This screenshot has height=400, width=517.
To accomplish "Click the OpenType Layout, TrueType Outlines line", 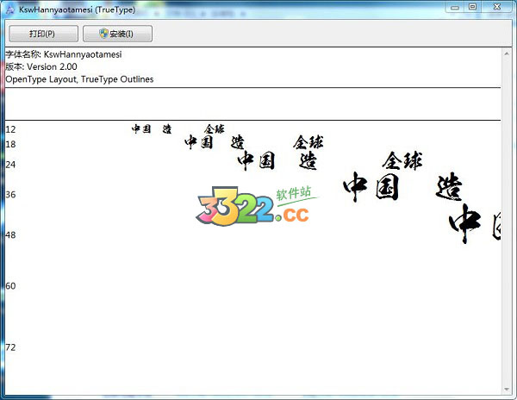I will (x=79, y=79).
